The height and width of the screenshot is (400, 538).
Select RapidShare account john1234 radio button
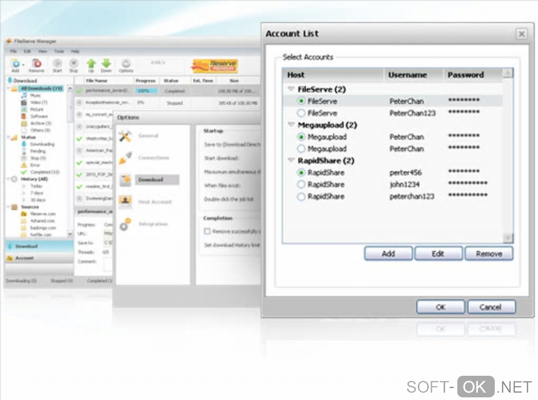[x=301, y=184]
